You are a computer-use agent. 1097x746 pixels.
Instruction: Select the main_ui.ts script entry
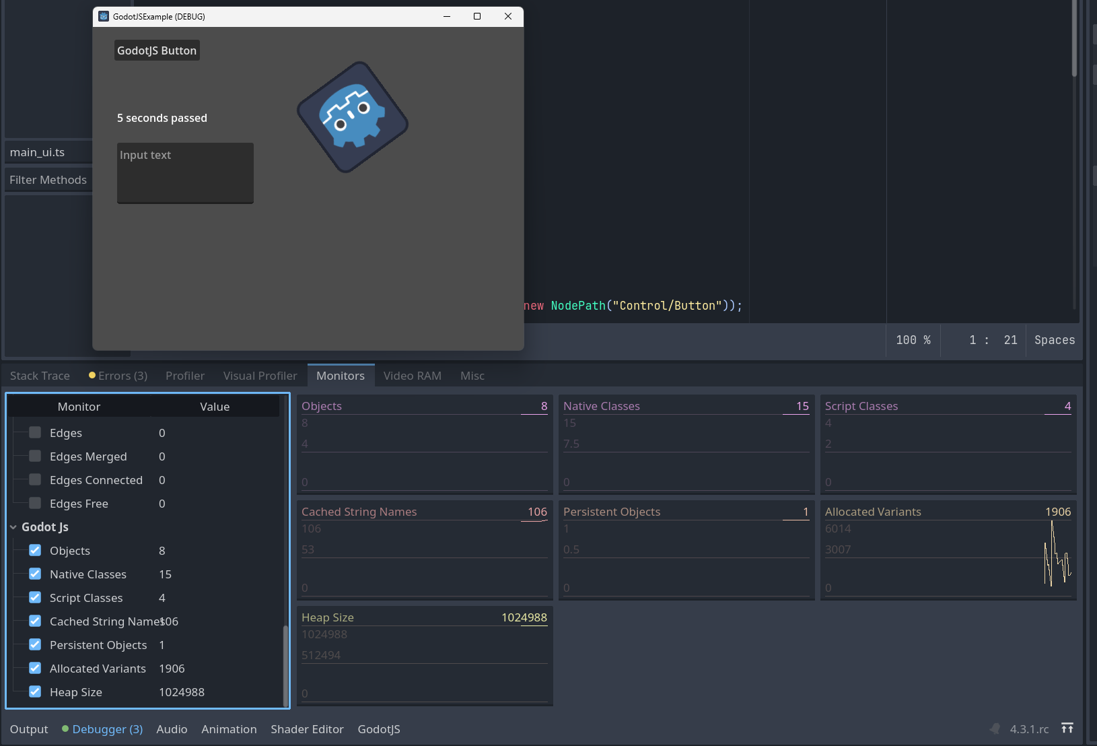click(x=48, y=152)
